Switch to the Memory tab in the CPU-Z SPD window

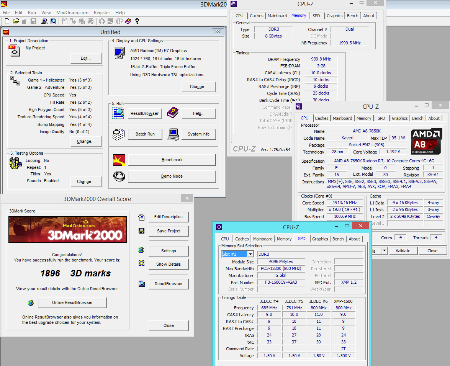coord(284,239)
